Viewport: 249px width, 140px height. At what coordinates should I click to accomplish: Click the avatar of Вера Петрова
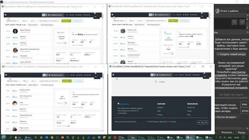[x=15, y=31]
